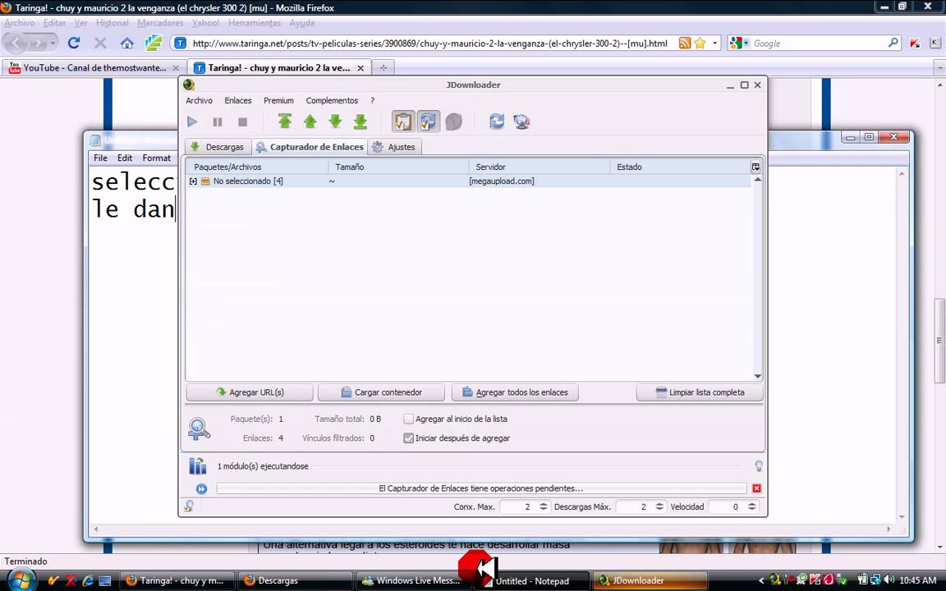Screen dimensions: 946x591
Task: Open the ? help menu in JDownloader
Action: (x=372, y=100)
